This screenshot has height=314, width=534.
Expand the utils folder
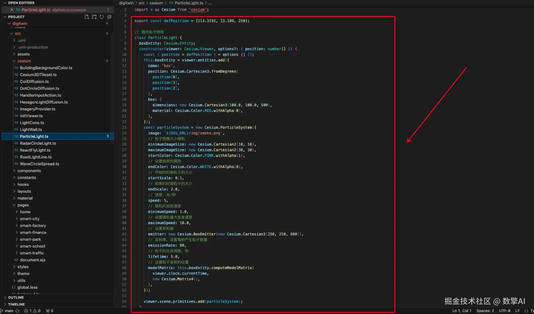(x=14, y=281)
